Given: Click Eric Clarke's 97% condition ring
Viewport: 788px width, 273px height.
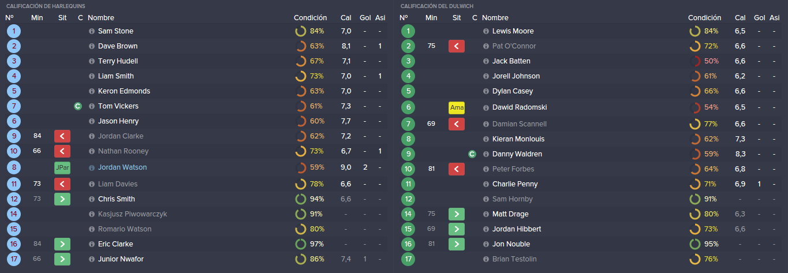Looking at the screenshot, I should [301, 244].
